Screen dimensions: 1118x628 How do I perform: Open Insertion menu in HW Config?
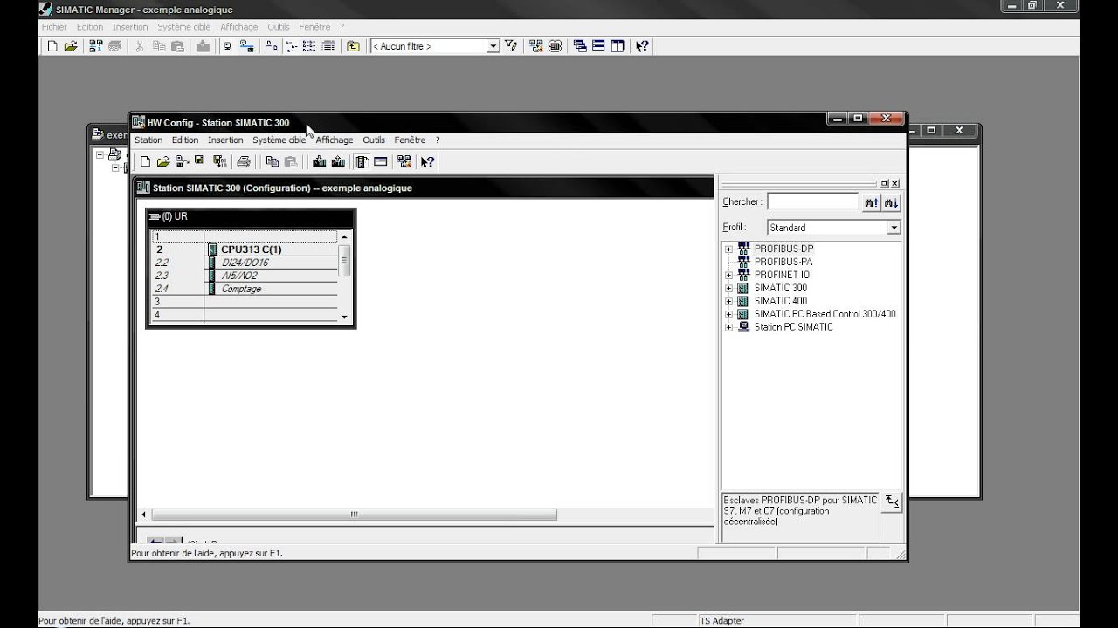[225, 140]
